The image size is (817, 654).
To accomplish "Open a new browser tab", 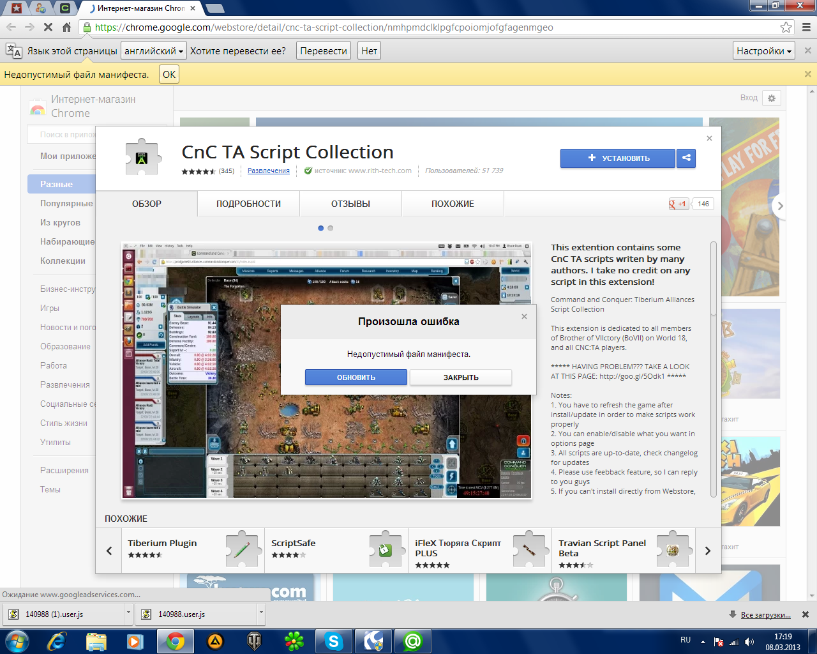I will click(216, 8).
